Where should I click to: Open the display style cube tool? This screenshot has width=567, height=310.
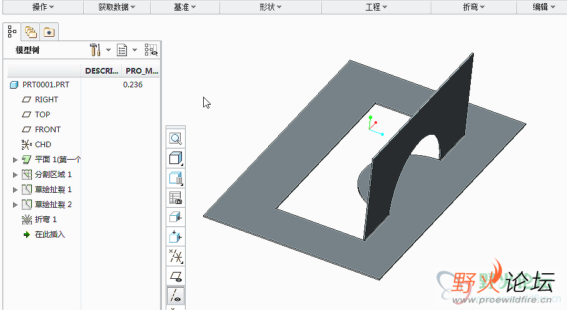[x=176, y=158]
